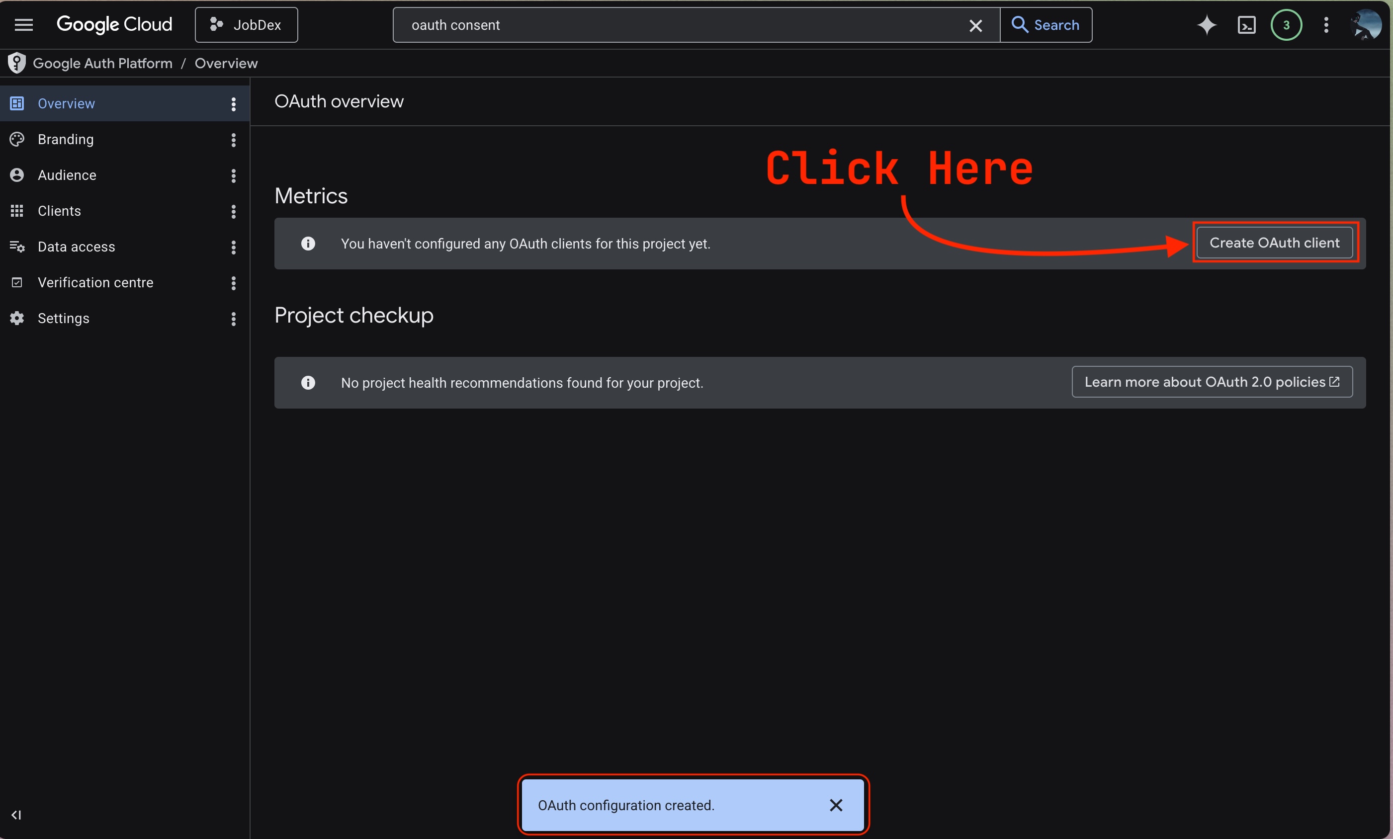Viewport: 1393px width, 839px height.
Task: Open notifications badge showing 3
Action: pyautogui.click(x=1287, y=25)
